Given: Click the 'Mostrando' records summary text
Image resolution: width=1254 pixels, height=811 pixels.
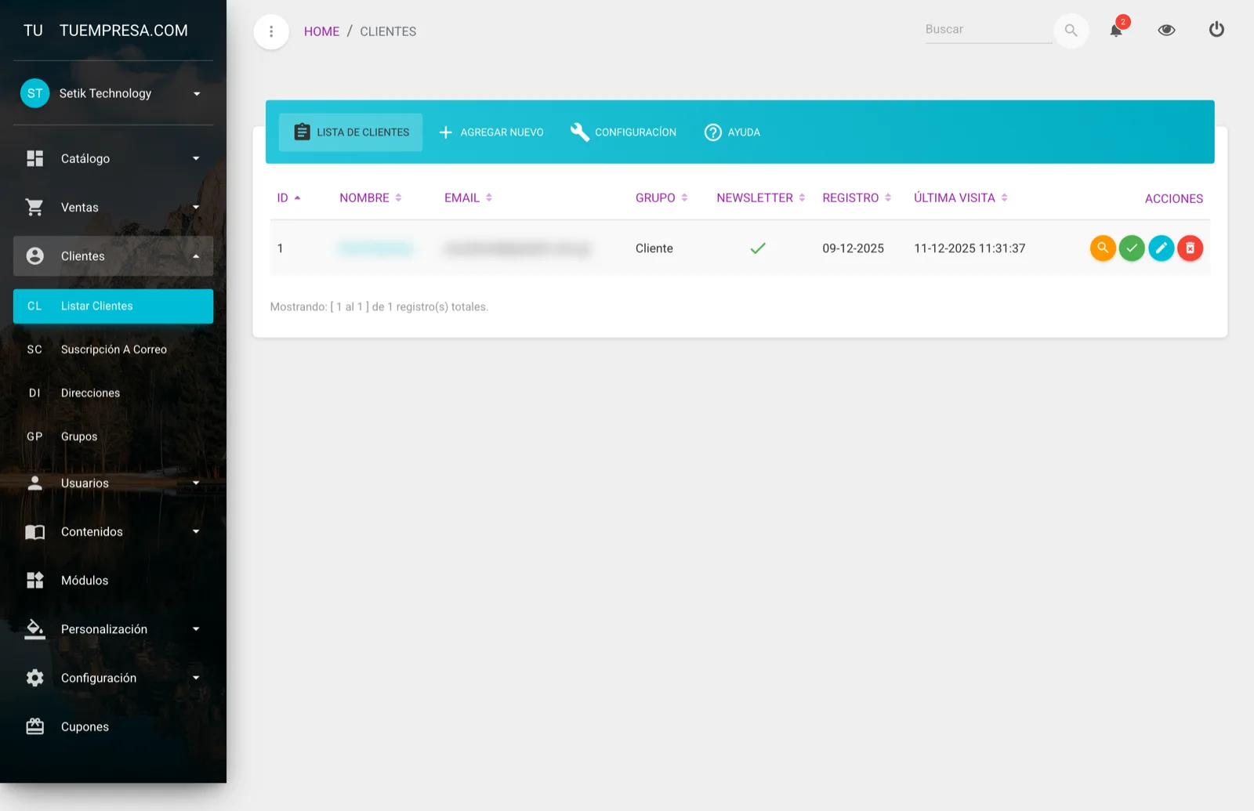Looking at the screenshot, I should [379, 307].
